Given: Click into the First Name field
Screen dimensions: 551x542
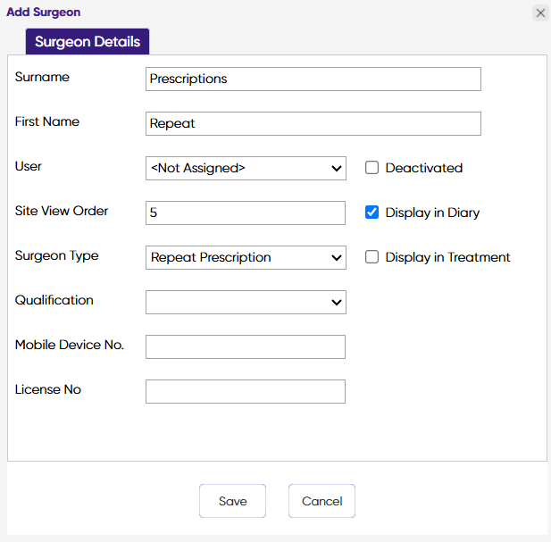Looking at the screenshot, I should (x=313, y=123).
